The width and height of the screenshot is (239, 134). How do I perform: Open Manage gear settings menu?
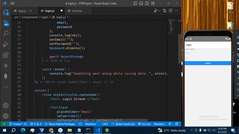(6, 116)
